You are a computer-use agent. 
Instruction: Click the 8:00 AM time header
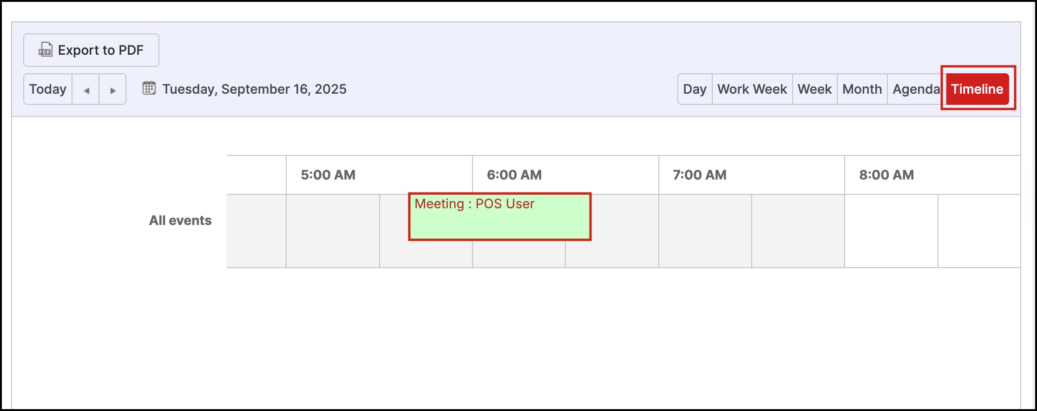886,175
